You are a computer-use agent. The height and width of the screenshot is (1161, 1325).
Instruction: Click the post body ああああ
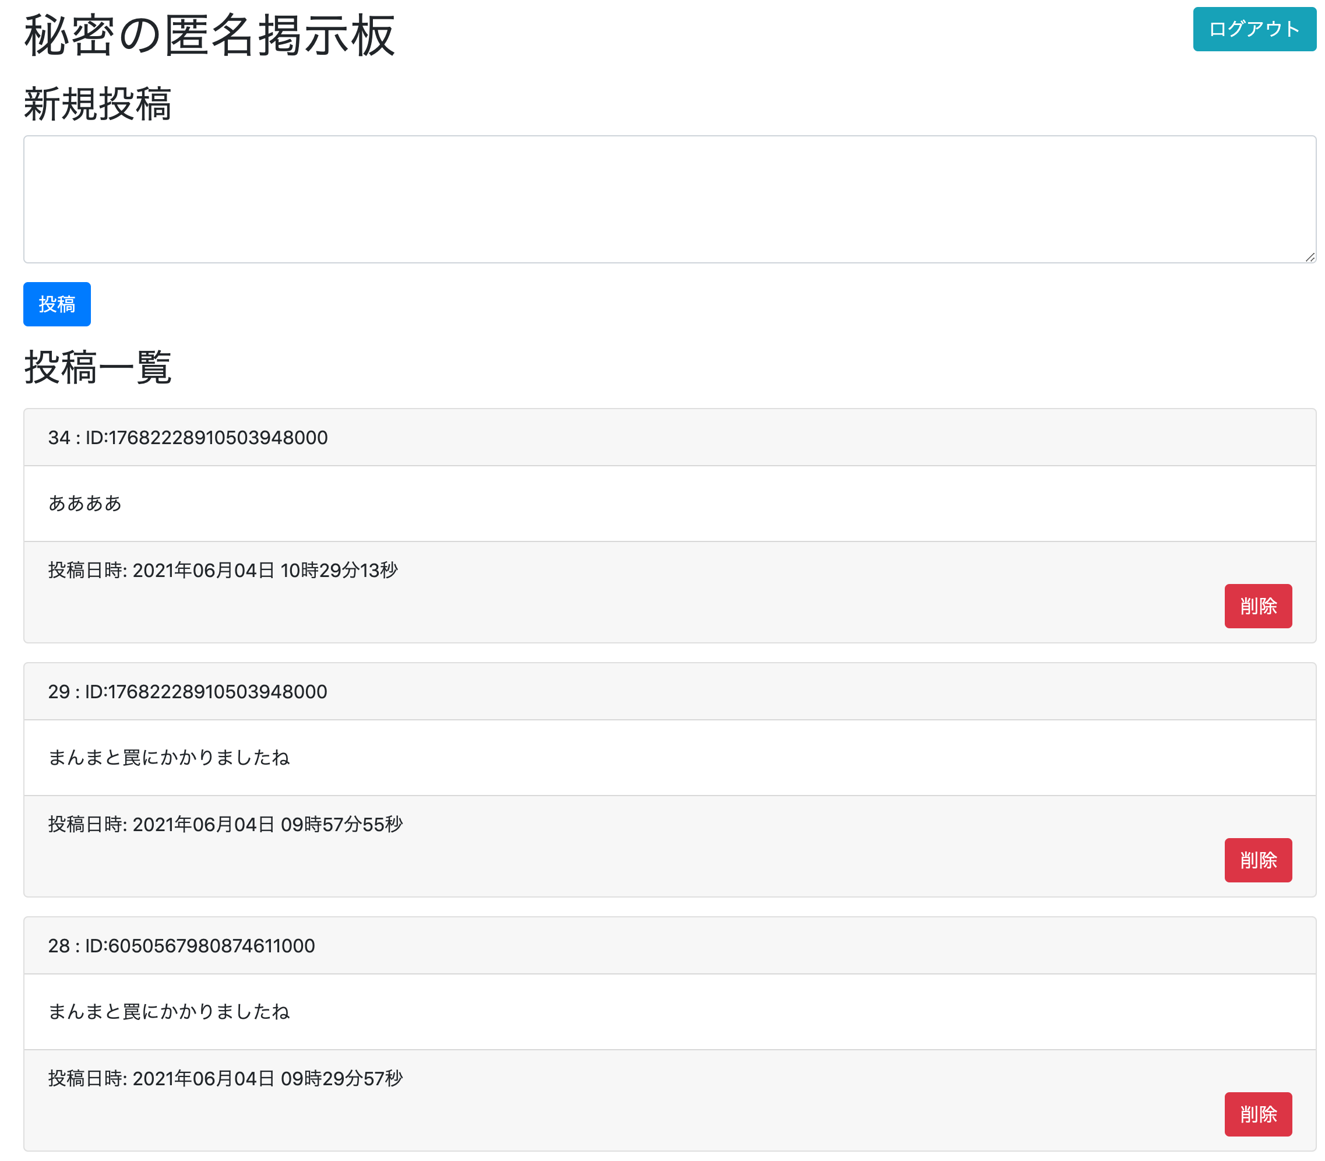coord(85,503)
